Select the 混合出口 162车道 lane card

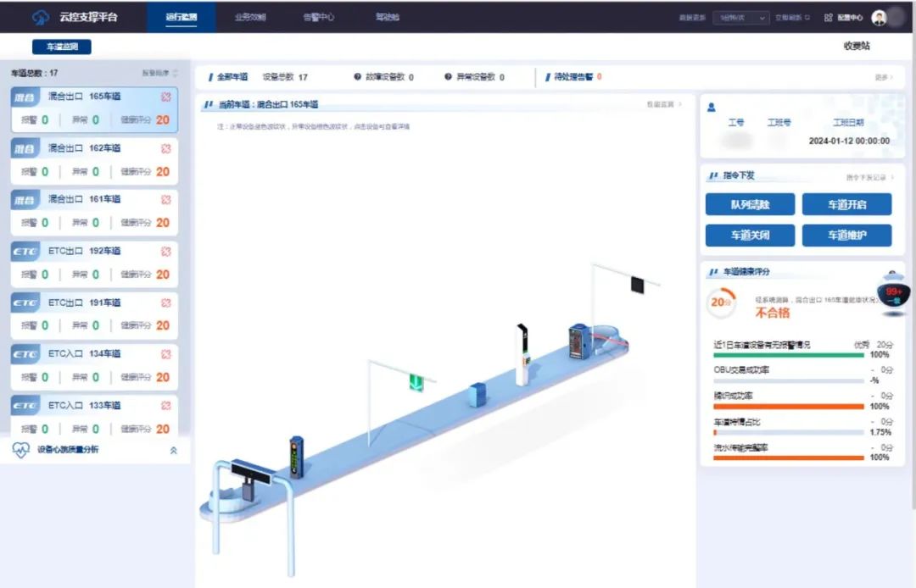click(x=94, y=160)
